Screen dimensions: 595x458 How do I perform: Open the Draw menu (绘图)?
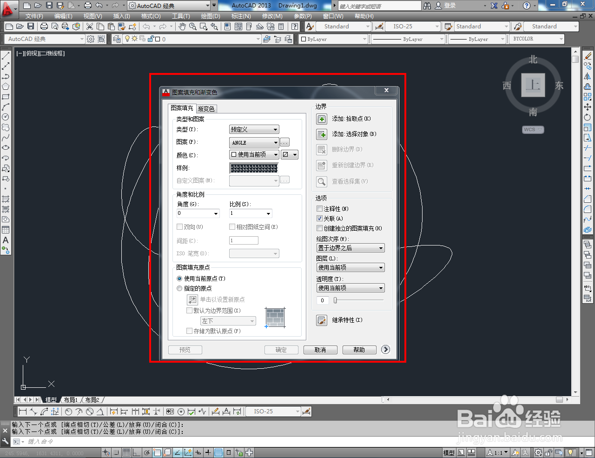pyautogui.click(x=211, y=16)
